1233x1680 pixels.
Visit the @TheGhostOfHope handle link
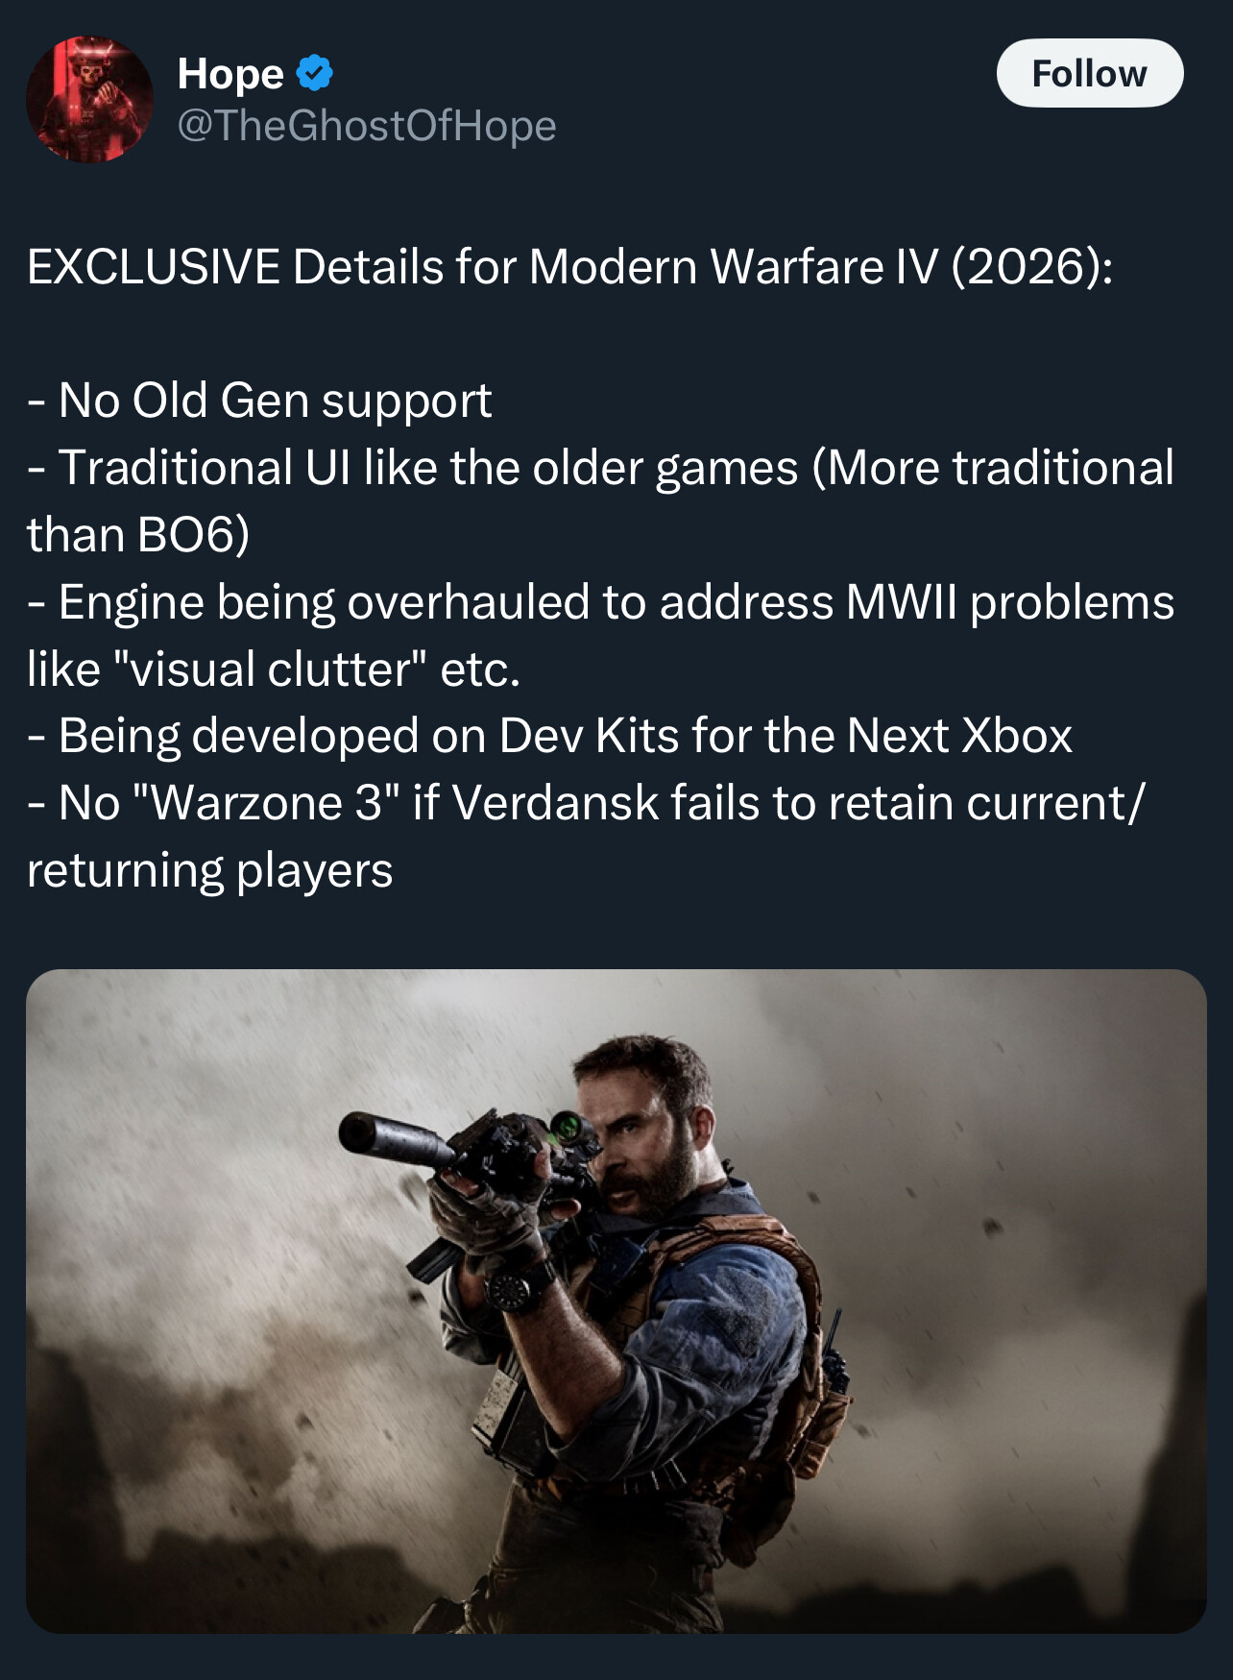[x=367, y=126]
